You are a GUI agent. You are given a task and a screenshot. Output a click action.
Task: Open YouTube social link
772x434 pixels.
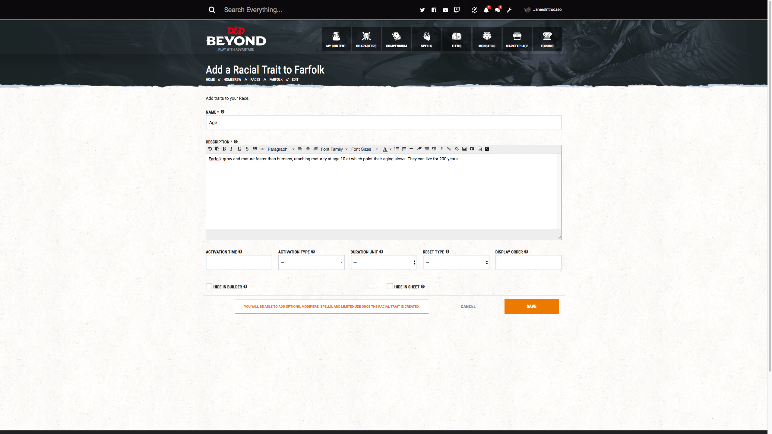[445, 10]
